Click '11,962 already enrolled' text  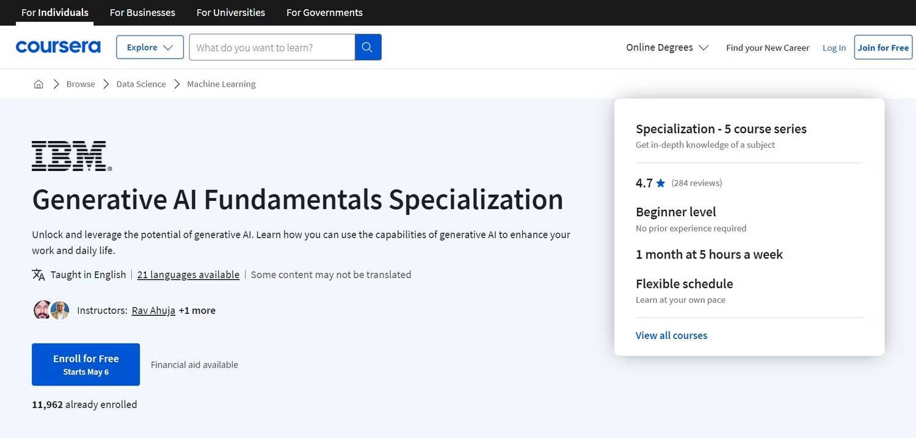84,404
